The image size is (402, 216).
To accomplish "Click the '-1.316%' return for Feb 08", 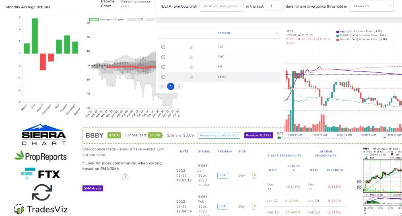I will coord(334,212).
